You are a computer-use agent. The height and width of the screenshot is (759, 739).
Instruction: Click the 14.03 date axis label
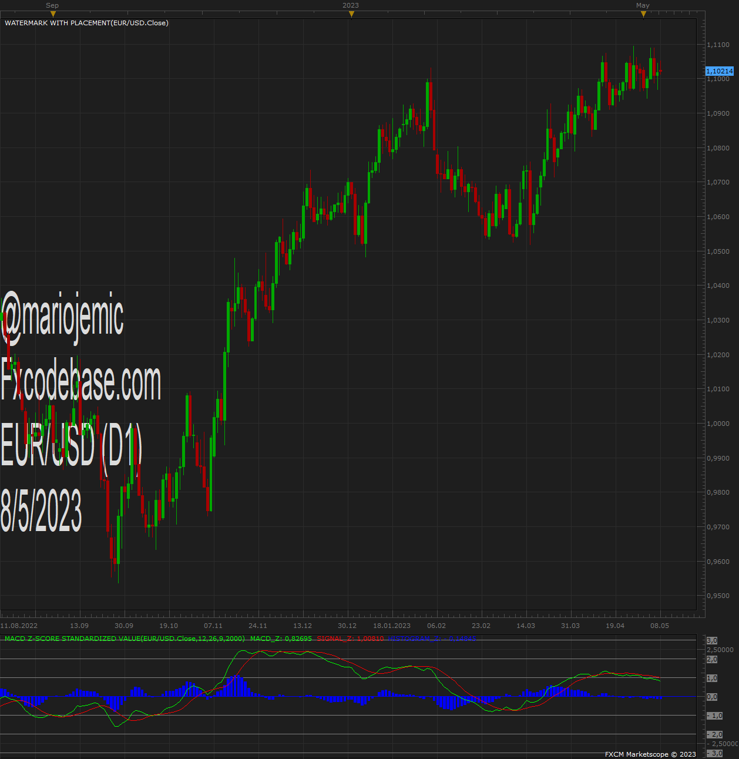coord(526,626)
